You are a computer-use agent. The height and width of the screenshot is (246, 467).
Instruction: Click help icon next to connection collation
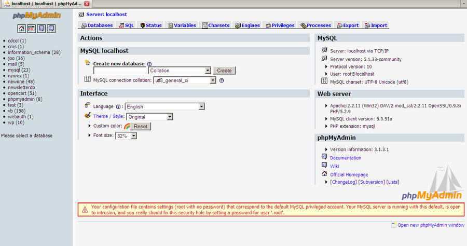(222, 80)
